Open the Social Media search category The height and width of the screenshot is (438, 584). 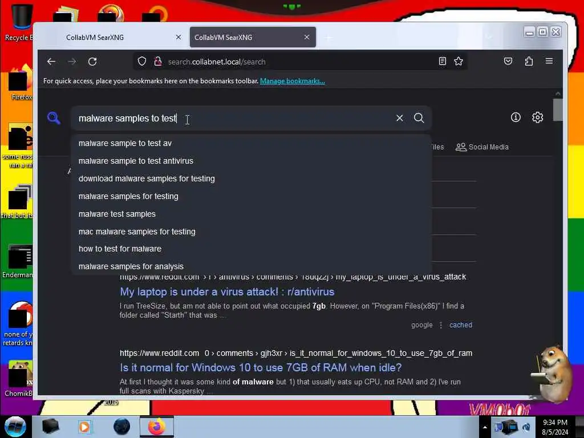click(482, 147)
